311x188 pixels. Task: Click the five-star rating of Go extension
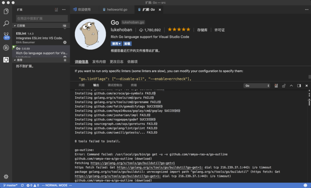point(179,30)
